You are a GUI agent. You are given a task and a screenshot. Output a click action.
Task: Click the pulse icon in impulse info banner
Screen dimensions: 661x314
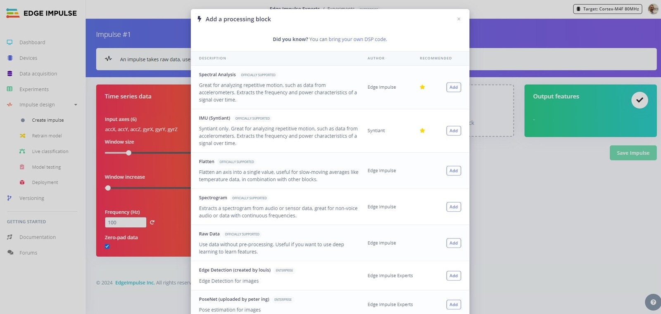(108, 59)
